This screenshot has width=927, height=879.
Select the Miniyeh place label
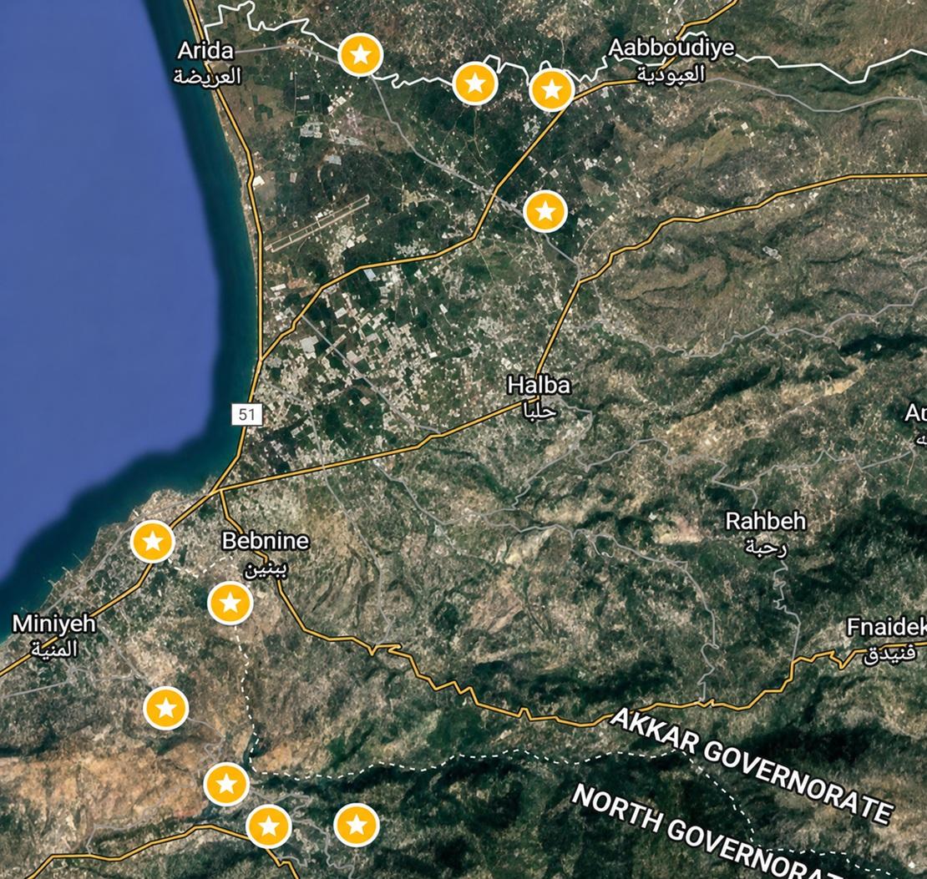coord(53,636)
